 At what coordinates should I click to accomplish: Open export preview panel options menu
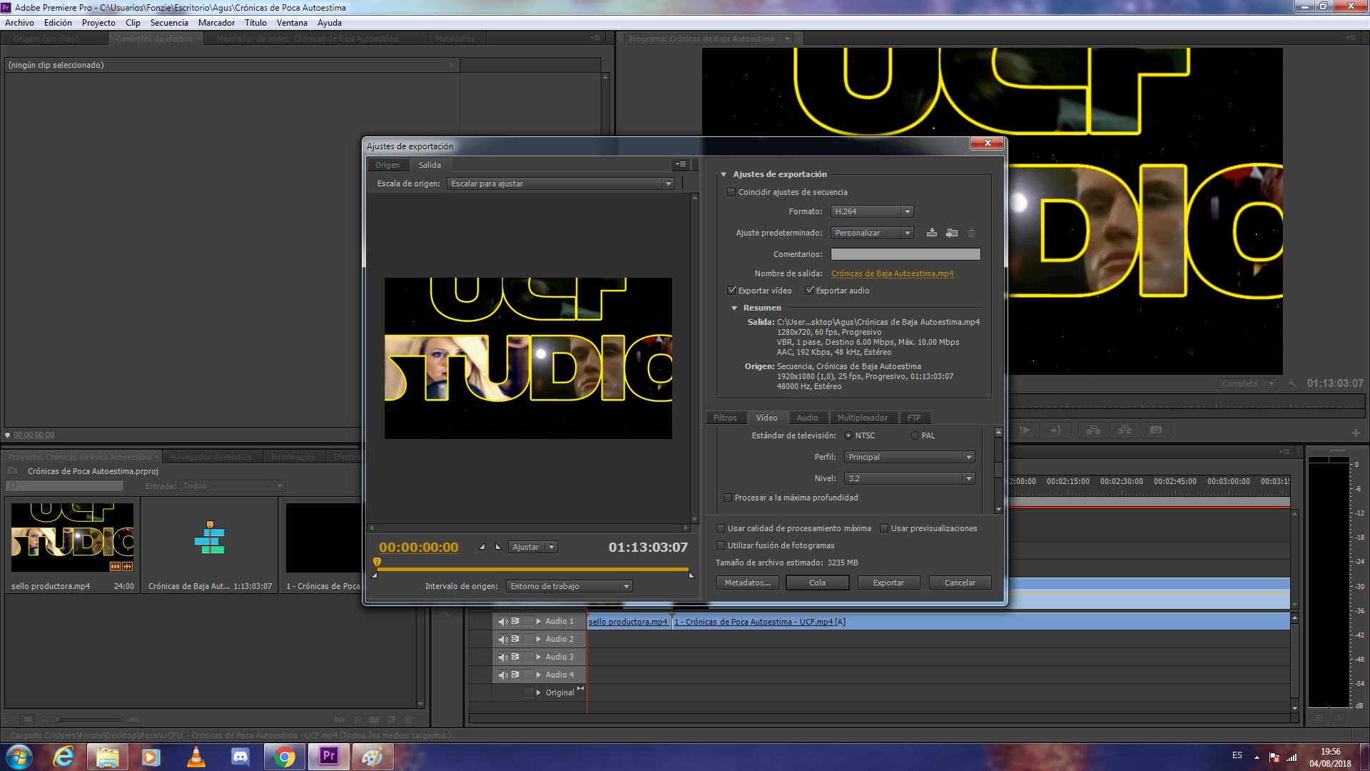681,164
